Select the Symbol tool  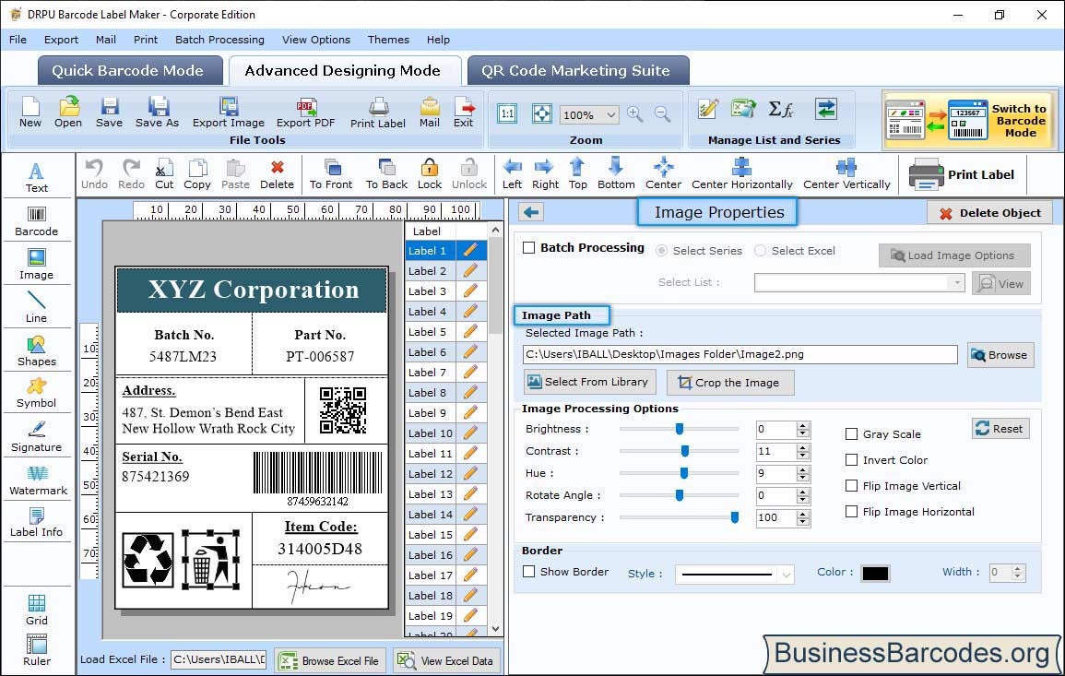pos(37,394)
